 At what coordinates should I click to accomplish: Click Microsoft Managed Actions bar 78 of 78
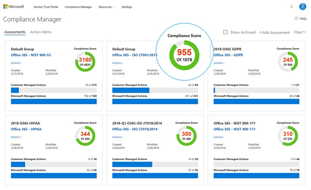pos(256,175)
